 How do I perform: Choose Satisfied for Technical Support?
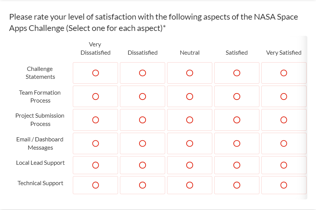pyautogui.click(x=237, y=185)
